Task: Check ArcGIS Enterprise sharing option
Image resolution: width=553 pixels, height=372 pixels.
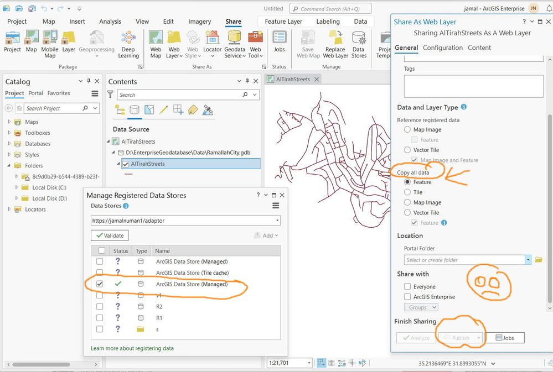Action: pos(407,297)
